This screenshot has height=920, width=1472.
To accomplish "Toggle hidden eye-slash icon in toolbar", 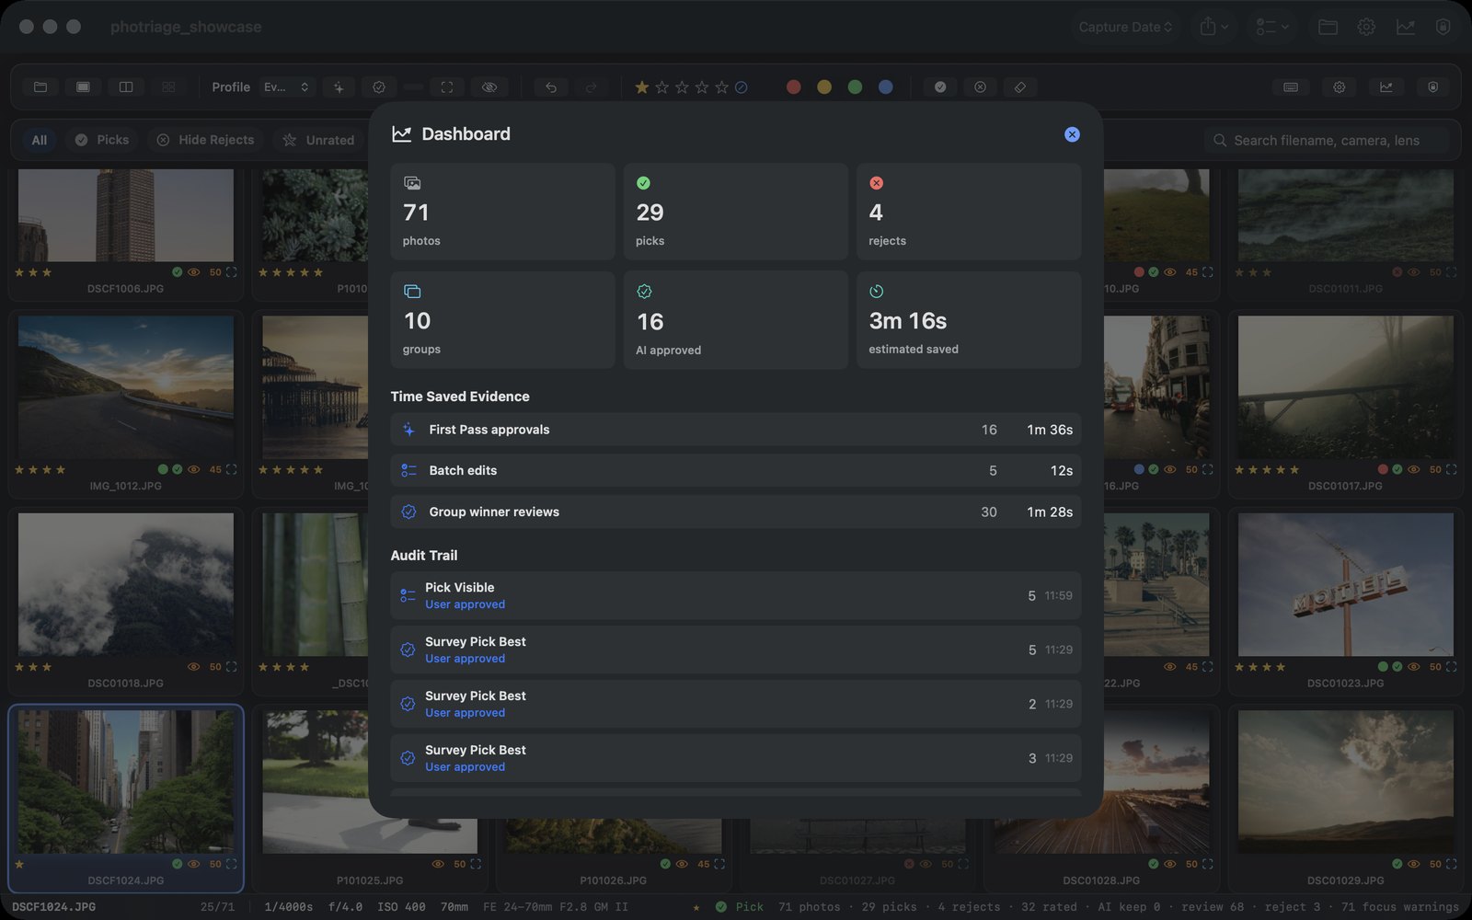I will point(489,86).
